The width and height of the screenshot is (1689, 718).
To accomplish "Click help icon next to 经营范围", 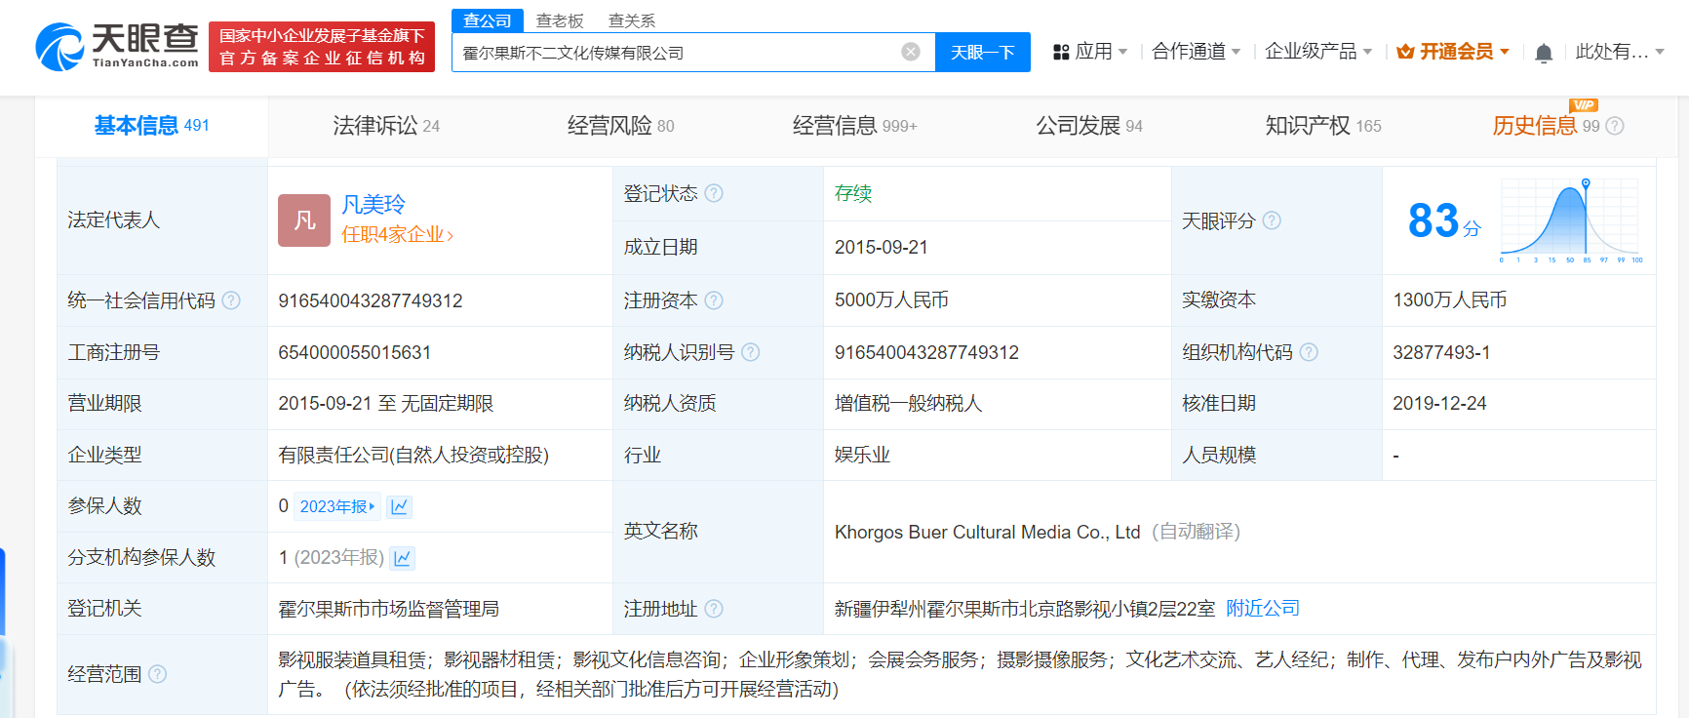I will (157, 674).
